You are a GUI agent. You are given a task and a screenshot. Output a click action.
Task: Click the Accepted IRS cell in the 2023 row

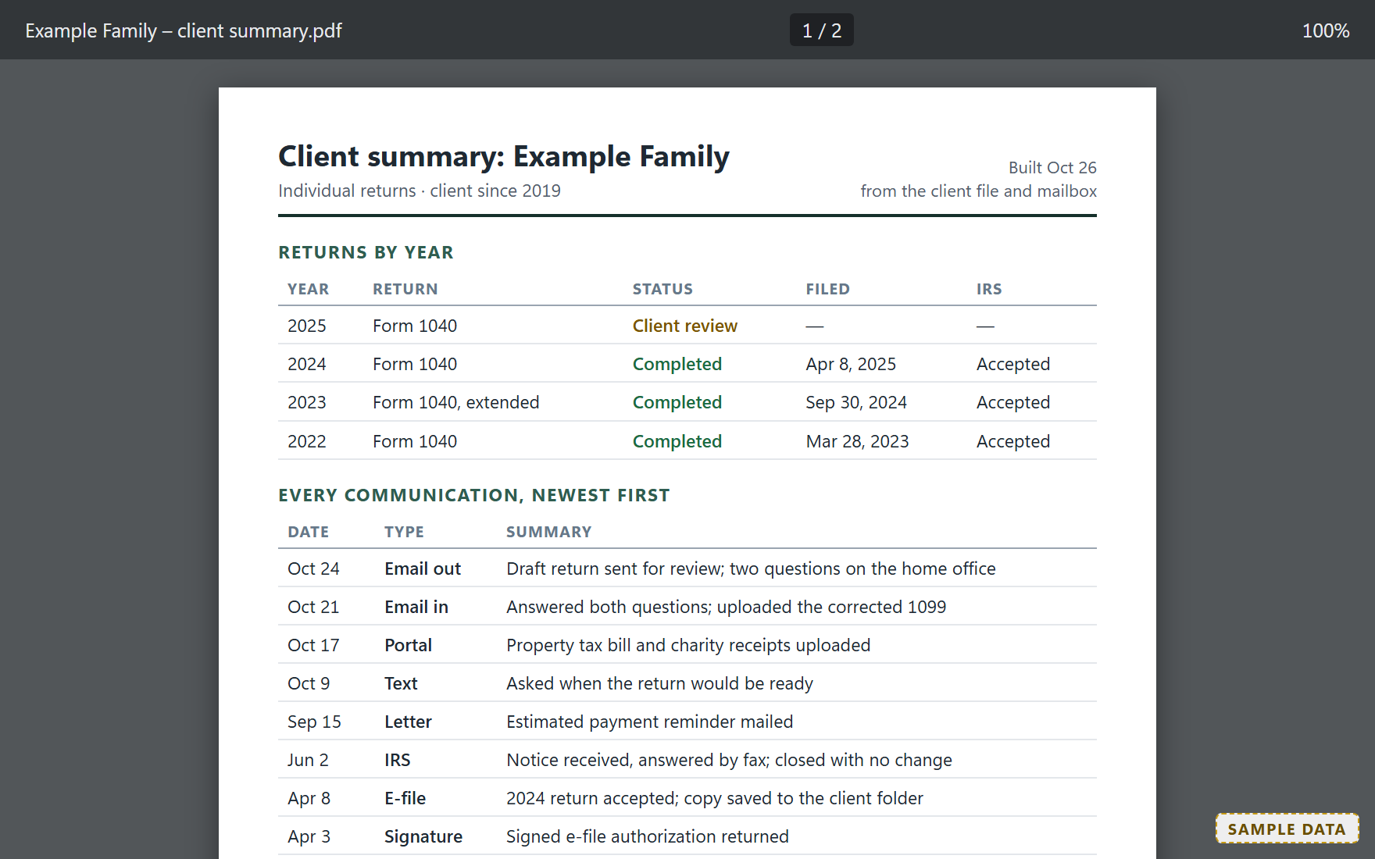click(1013, 402)
